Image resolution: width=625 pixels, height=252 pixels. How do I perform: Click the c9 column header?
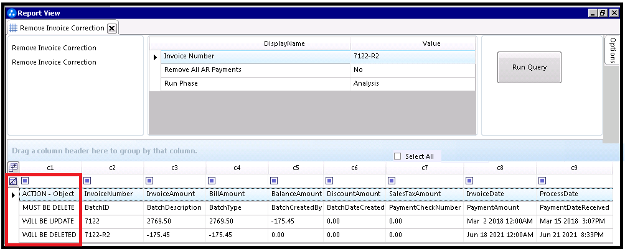click(575, 168)
